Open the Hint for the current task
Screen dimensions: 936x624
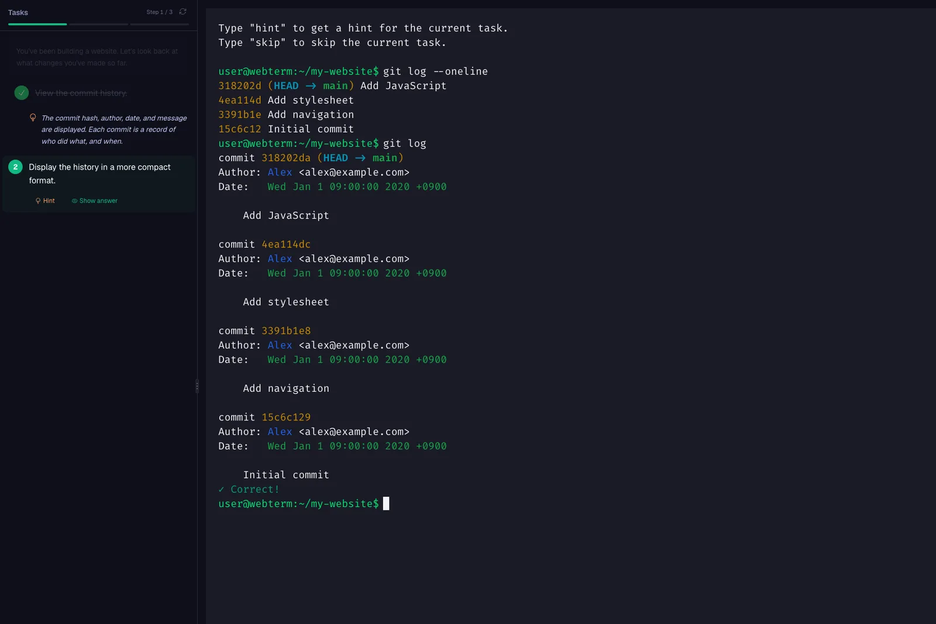tap(45, 201)
